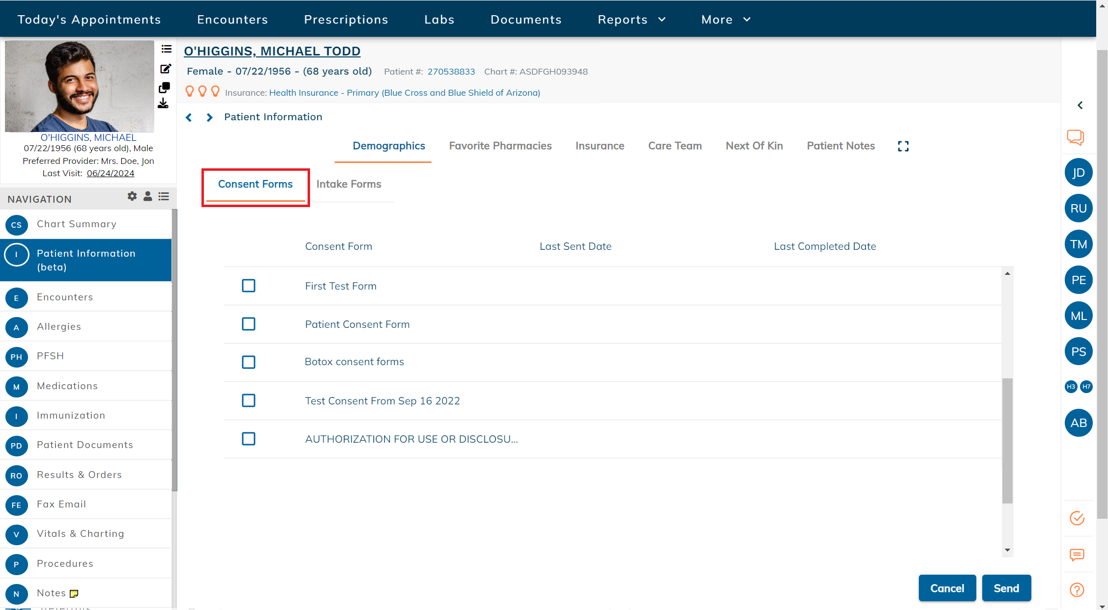Image resolution: width=1108 pixels, height=610 pixels.
Task: Switch to Patient Notes tab
Action: (841, 146)
